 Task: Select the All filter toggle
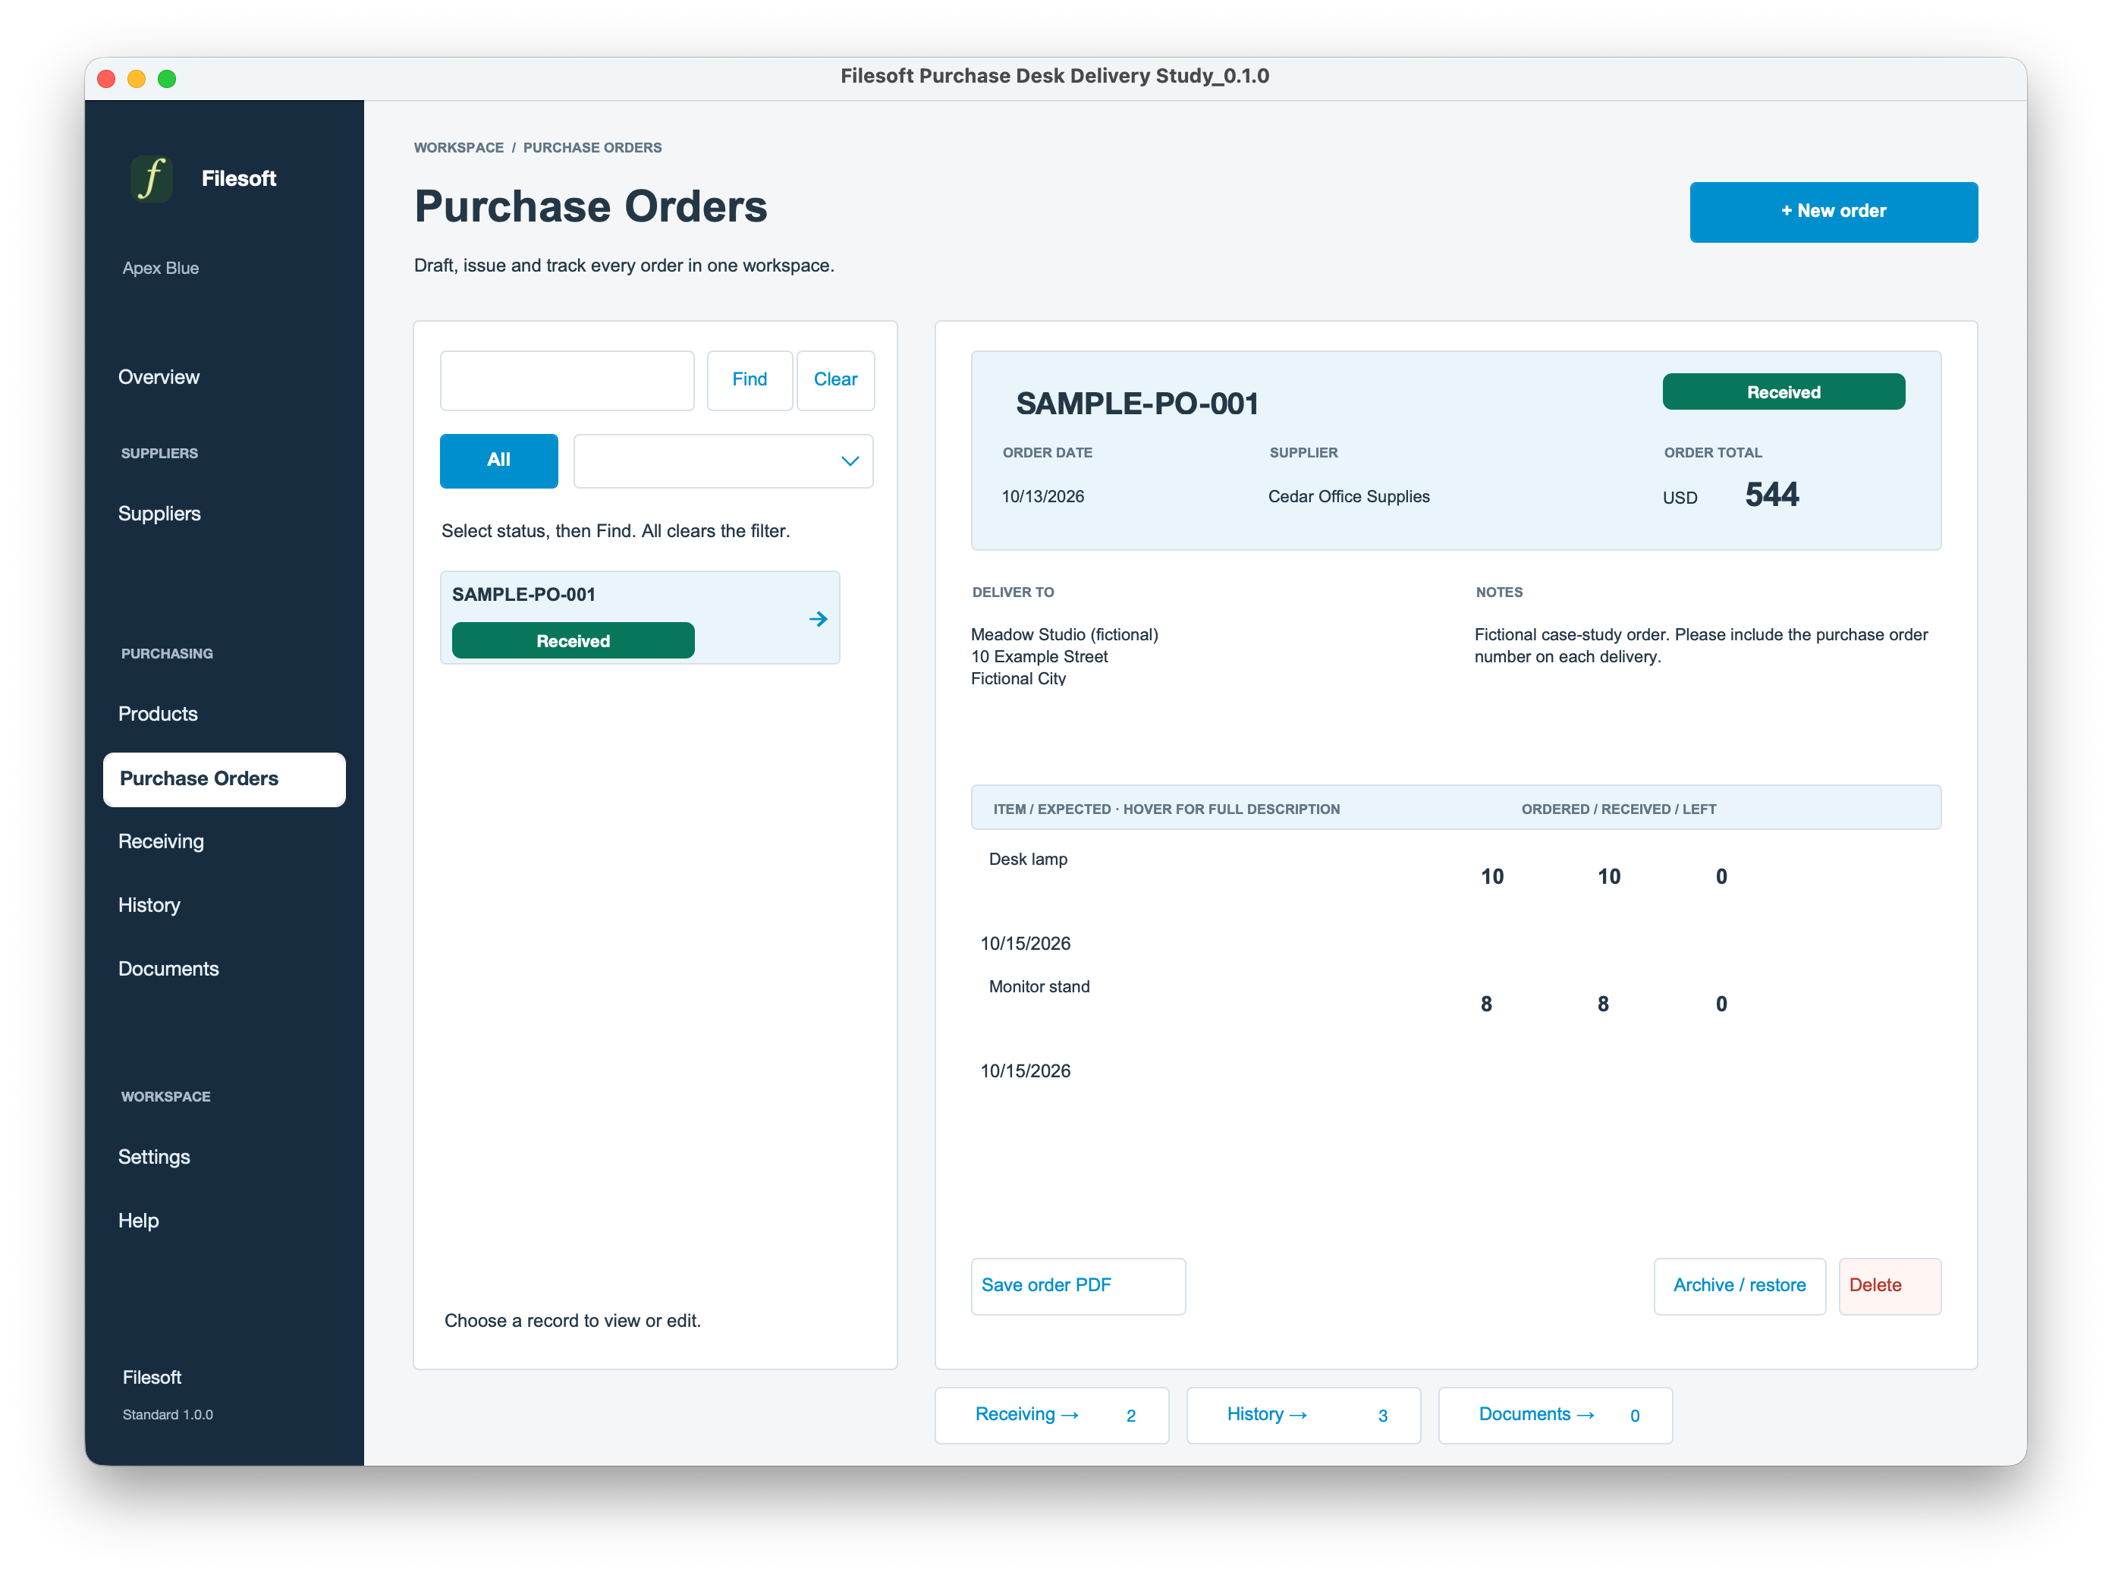click(x=498, y=461)
